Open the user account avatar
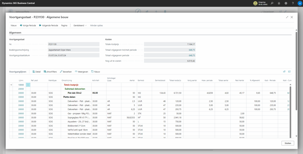Screen dimensions: 303x154 pos(299,3)
